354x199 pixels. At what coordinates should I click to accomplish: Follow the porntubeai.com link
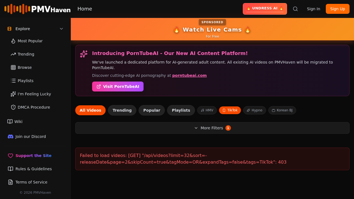[189, 75]
